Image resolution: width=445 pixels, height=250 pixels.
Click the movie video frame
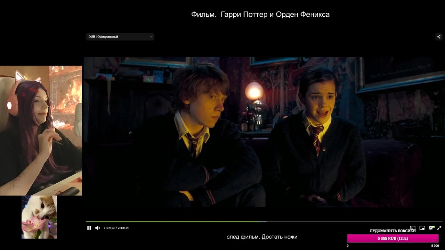point(264,132)
